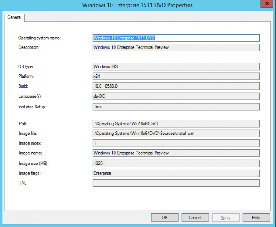The width and height of the screenshot is (276, 227).
Task: Click the 'Image index:' label
Action: (30, 143)
